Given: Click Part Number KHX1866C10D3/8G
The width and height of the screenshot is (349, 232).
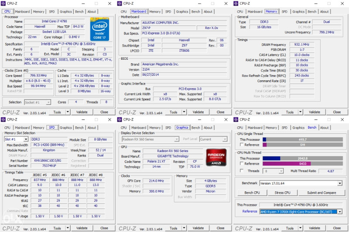Looking at the screenshot, I should pos(49,160).
